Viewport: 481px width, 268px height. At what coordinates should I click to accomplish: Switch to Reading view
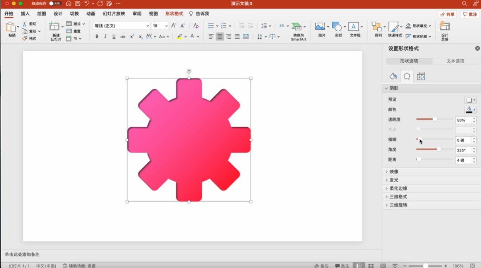[x=383, y=265]
